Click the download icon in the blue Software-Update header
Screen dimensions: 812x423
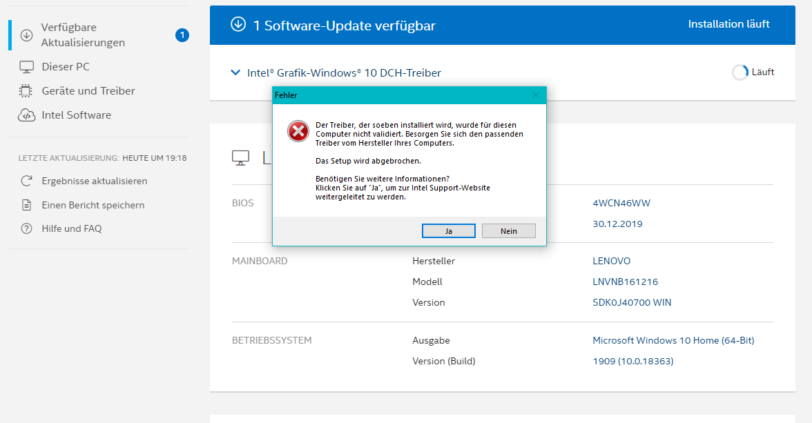click(x=238, y=24)
